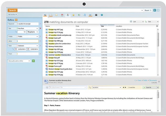Select the video clapperboard category icon

[x=96, y=15]
